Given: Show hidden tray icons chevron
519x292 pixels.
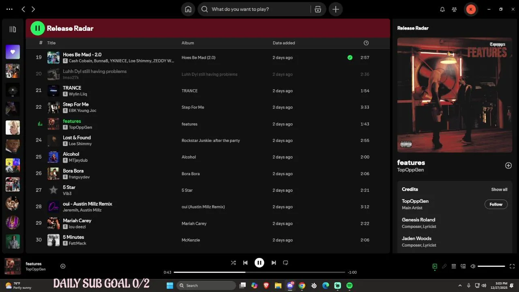Looking at the screenshot, I should [x=460, y=286].
